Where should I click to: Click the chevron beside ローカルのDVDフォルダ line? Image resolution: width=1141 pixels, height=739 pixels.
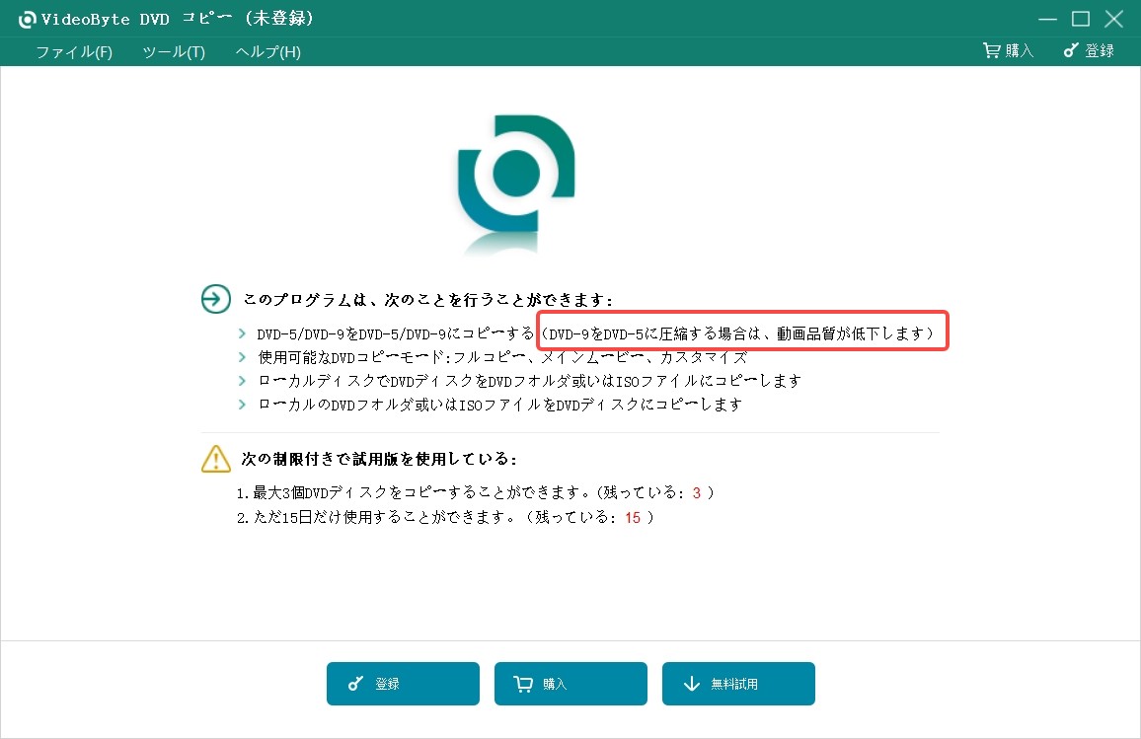click(243, 404)
